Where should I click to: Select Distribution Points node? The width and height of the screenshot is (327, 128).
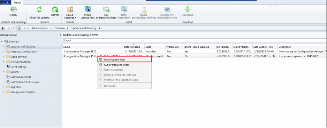point(21,77)
